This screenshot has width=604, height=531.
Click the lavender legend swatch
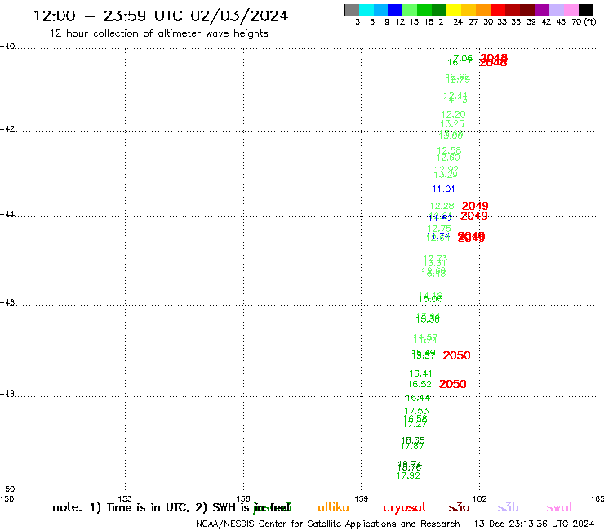[556, 10]
